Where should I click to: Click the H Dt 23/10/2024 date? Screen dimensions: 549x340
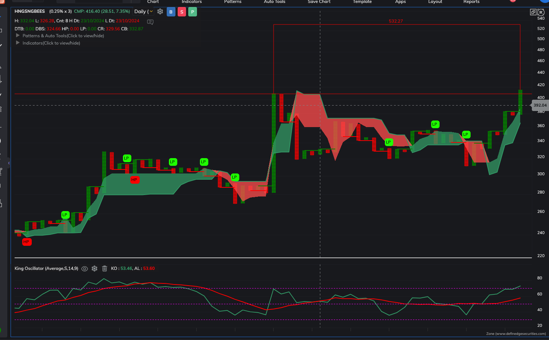[92, 21]
